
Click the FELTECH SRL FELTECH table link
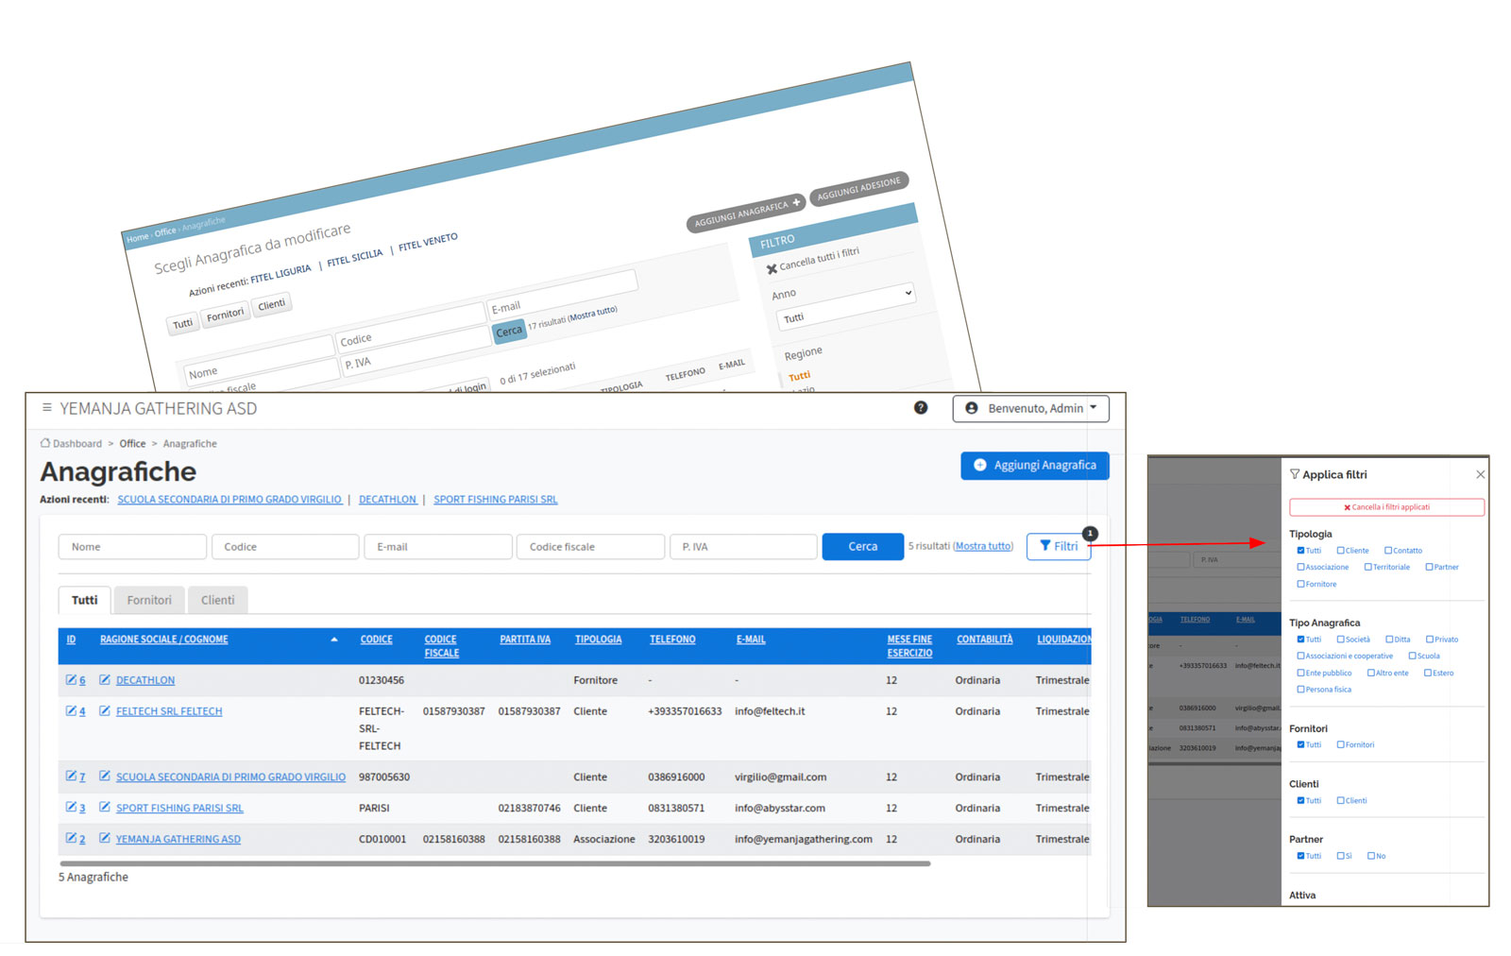(169, 711)
